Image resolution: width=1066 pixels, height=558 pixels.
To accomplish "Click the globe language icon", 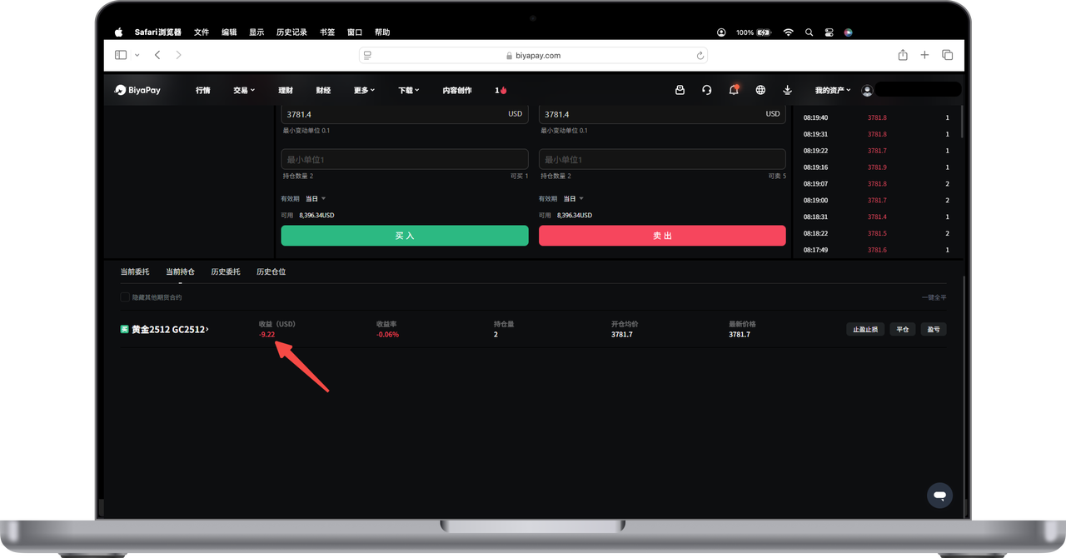I will (x=760, y=90).
